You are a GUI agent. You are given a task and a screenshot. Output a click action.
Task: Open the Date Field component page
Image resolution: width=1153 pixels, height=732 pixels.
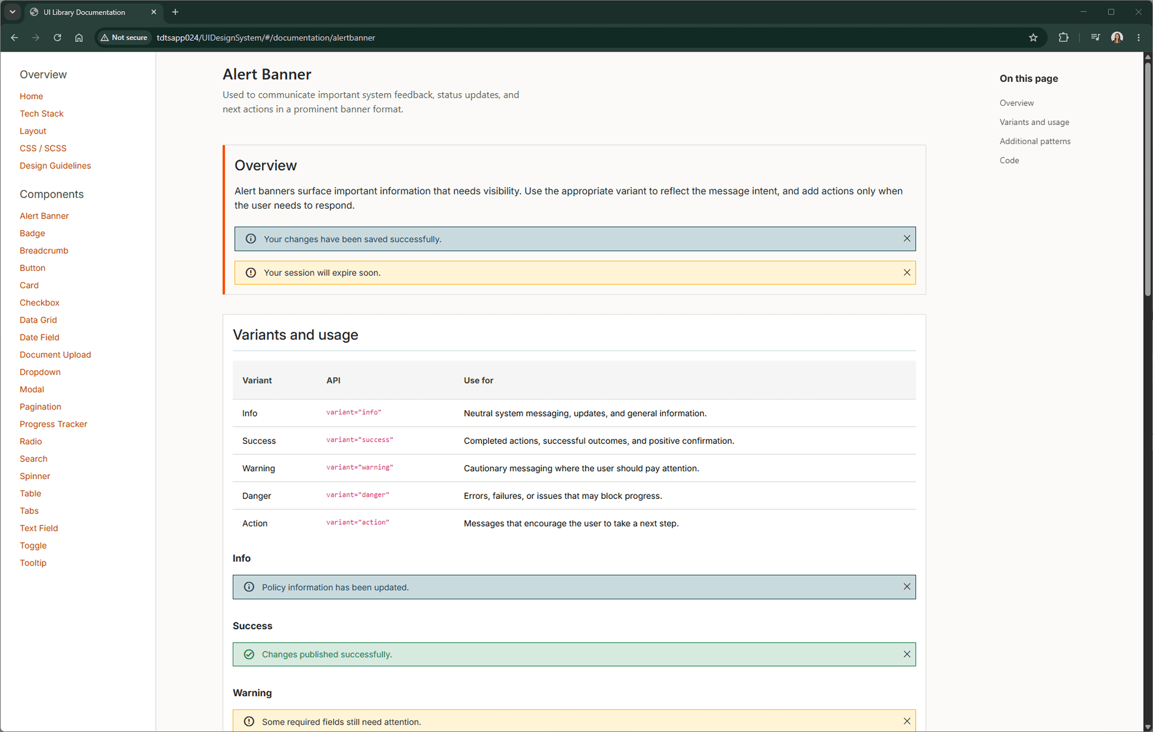coord(39,337)
